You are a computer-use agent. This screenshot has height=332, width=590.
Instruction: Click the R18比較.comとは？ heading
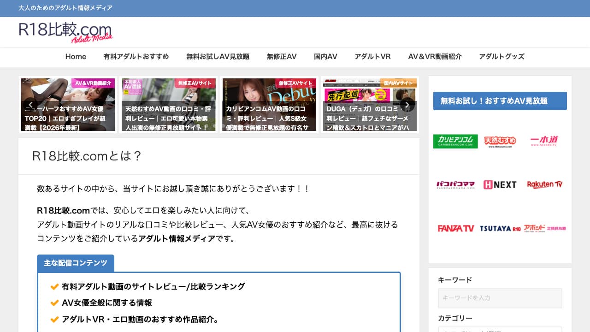(87, 156)
